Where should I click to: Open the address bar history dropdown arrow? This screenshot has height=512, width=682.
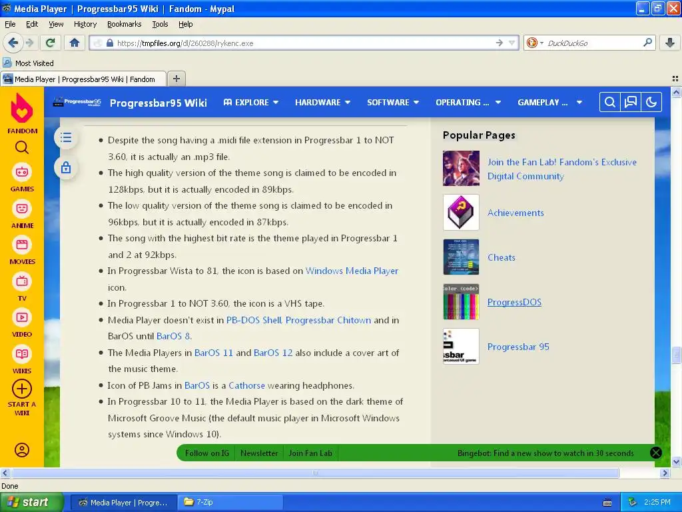(x=512, y=43)
